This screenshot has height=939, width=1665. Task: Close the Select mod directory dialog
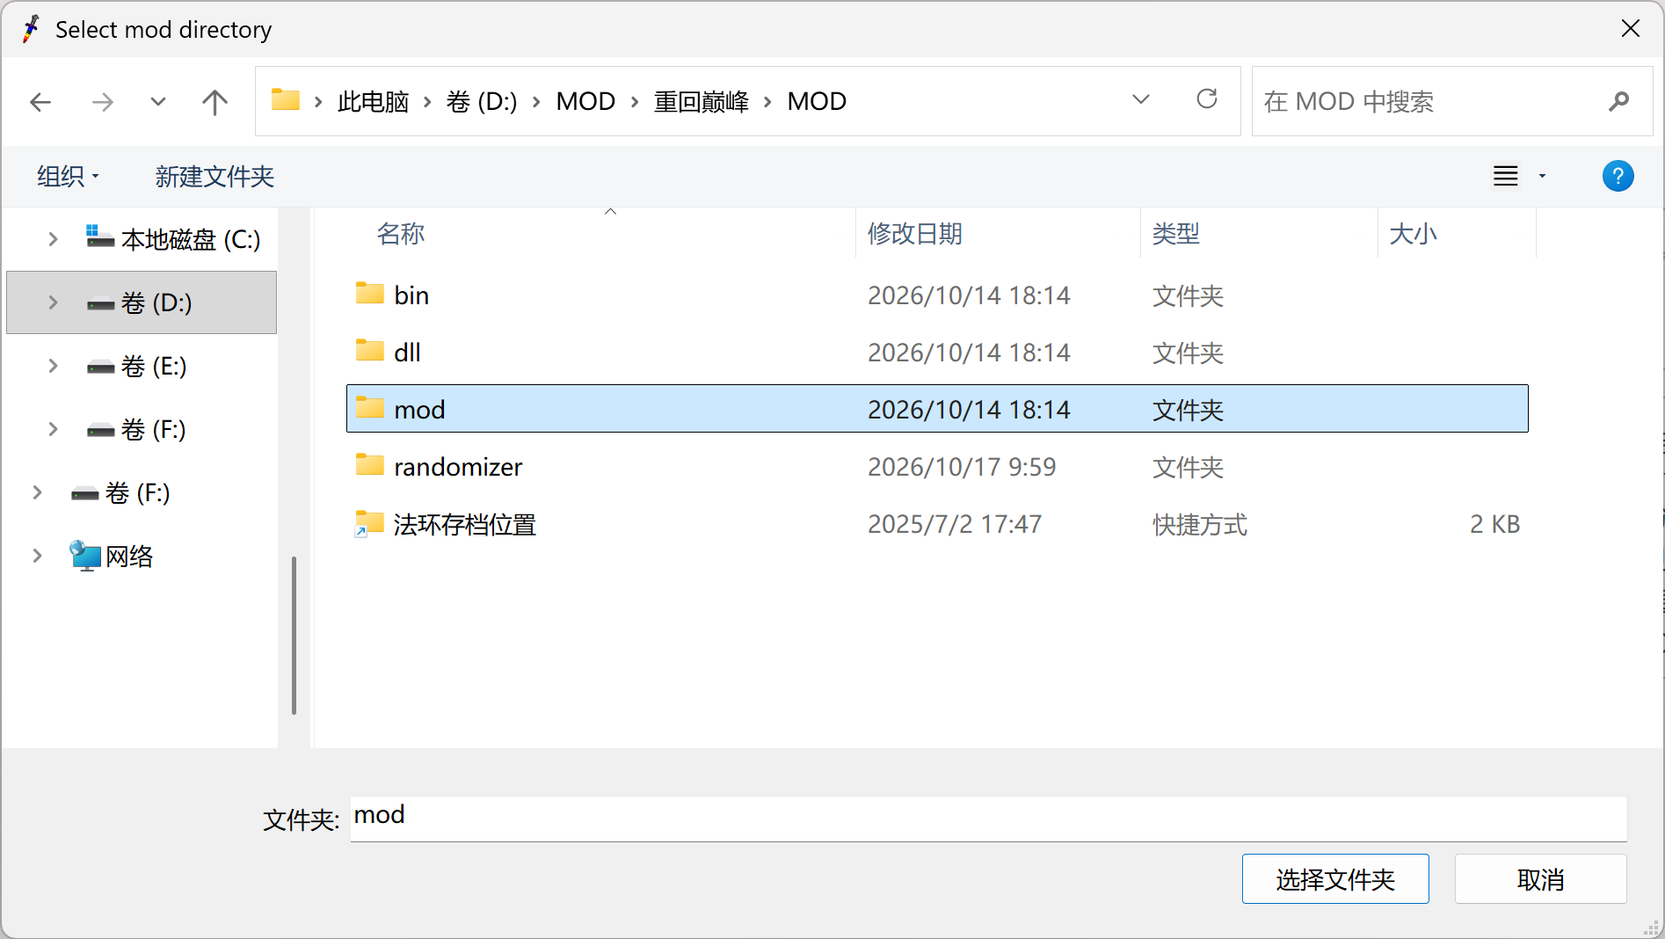(x=1631, y=29)
